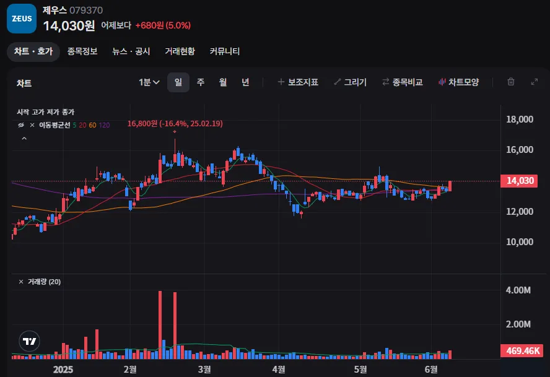Toggle visibility of the 이동평균선 indicator
This screenshot has height=377, width=550.
21,125
